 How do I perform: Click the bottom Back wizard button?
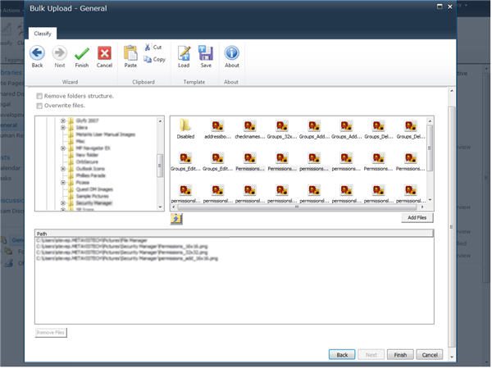pos(342,355)
